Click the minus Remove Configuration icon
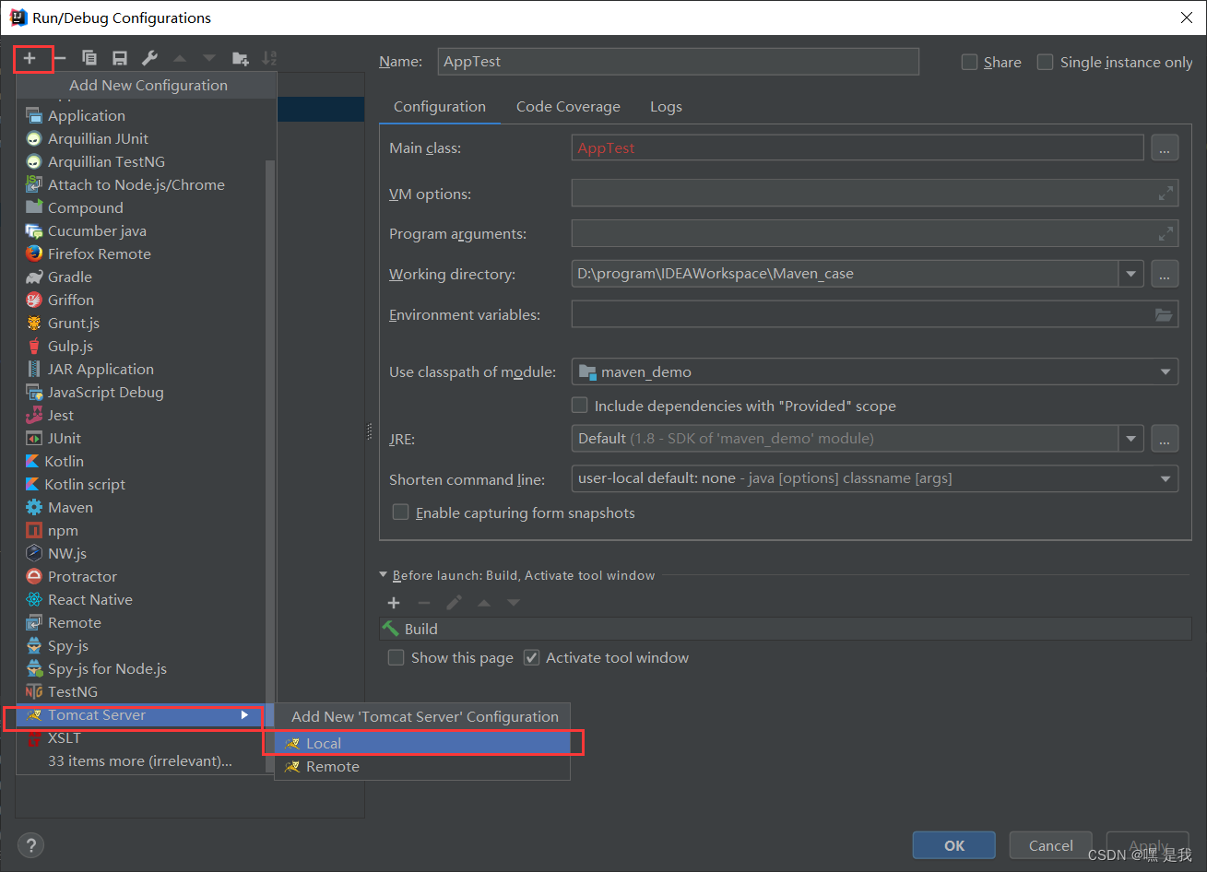 click(60, 58)
